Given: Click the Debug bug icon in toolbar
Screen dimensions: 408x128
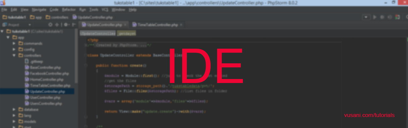Looking at the screenshot, I should [x=382, y=17].
